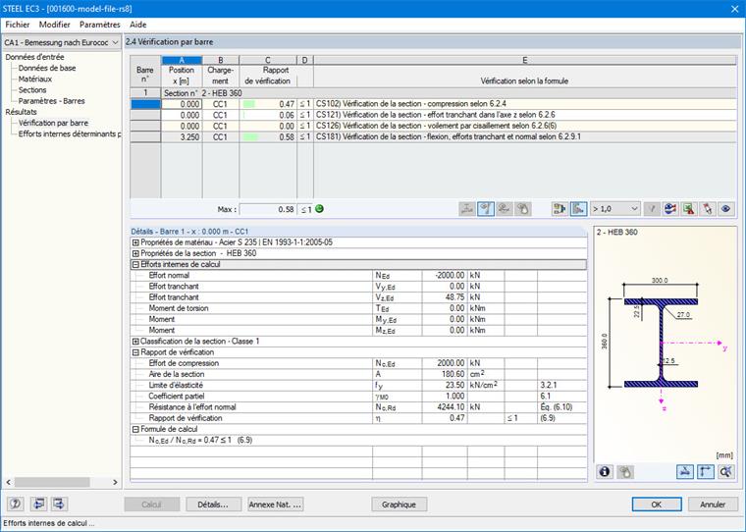Click position cell 3.250 in table
The width and height of the screenshot is (746, 532).
coord(182,137)
